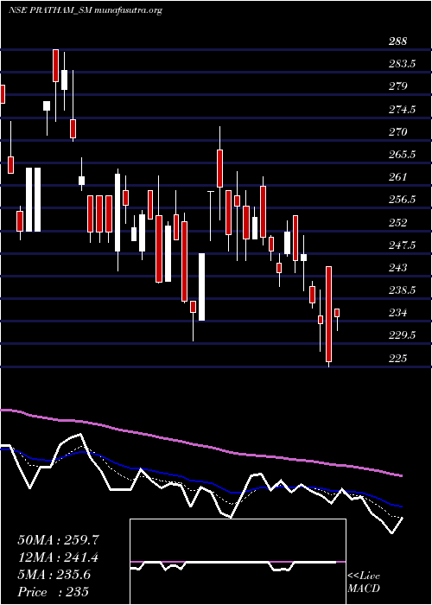Click the last small red candle near 234
432x605 pixels.
(337, 313)
